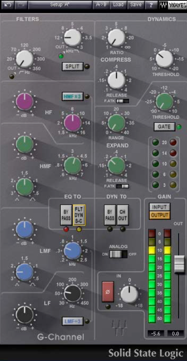
Task: Toggle EQ TO FLT DYN S-C button
Action: point(79,215)
